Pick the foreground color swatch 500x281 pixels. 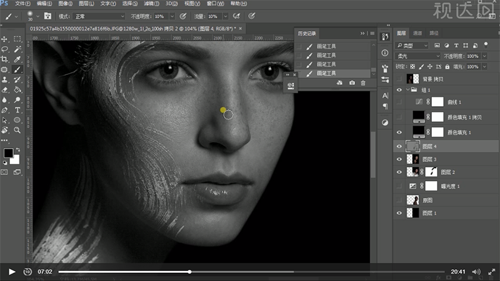pyautogui.click(x=8, y=153)
